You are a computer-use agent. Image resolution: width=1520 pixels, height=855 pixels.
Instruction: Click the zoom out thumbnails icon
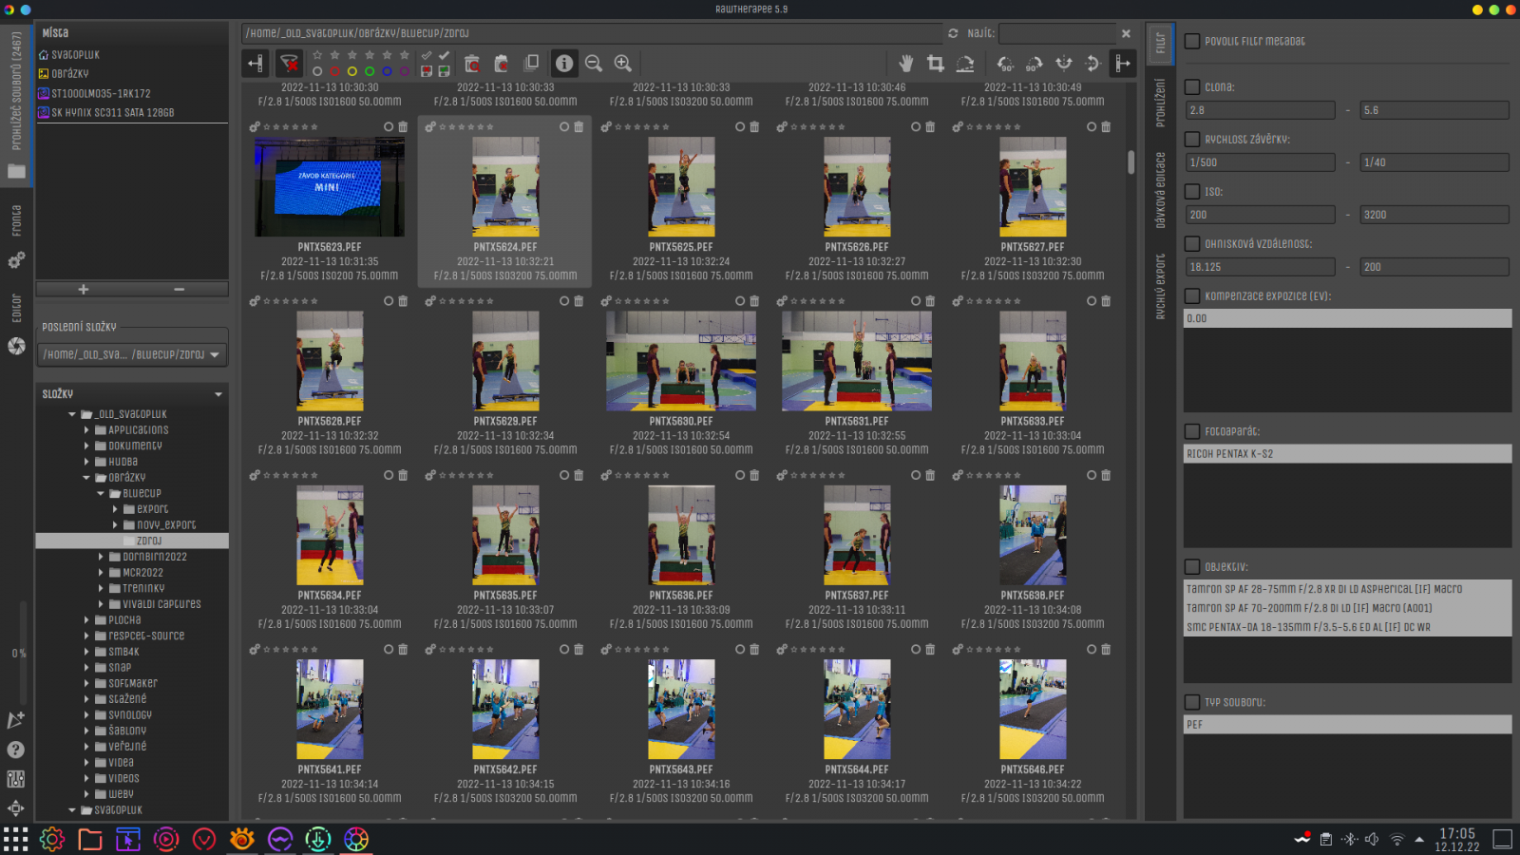(x=594, y=64)
